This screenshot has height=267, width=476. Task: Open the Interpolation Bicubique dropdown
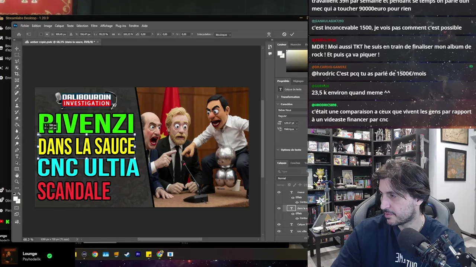click(223, 34)
